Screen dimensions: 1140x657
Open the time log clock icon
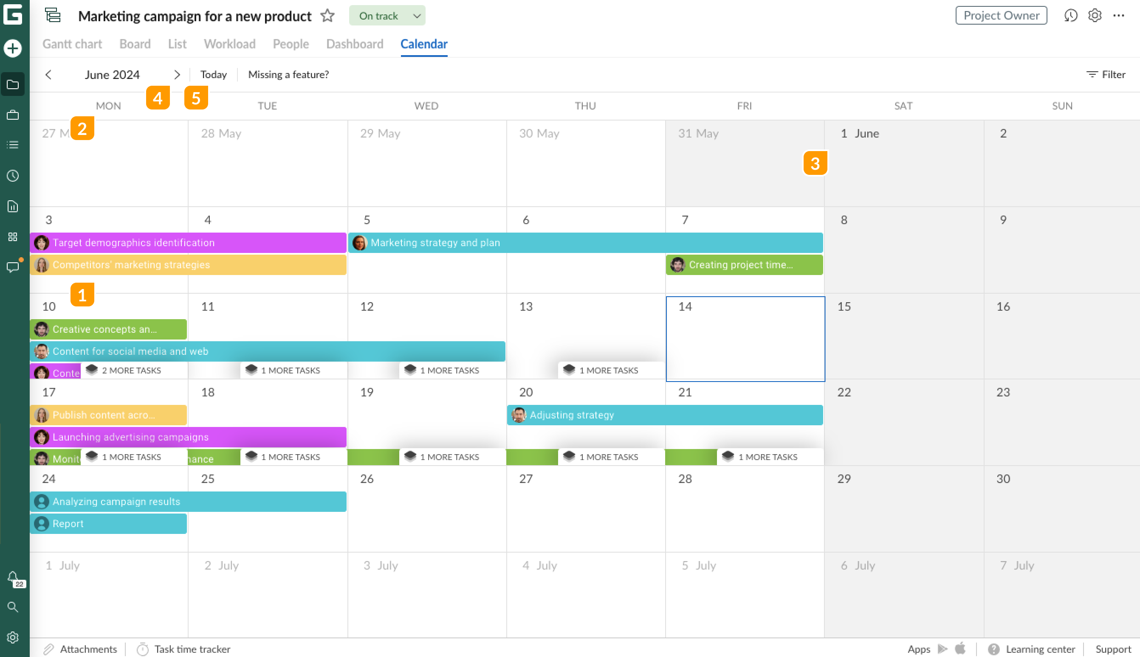pos(13,176)
